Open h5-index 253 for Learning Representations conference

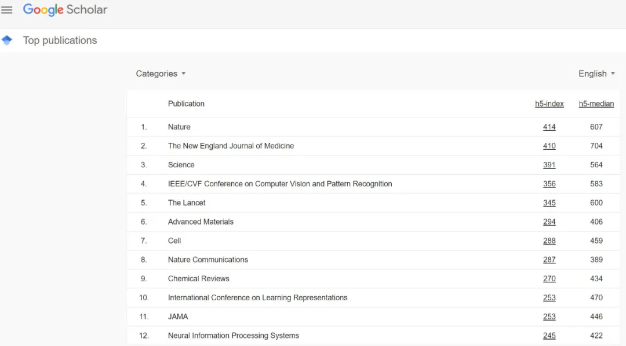549,297
